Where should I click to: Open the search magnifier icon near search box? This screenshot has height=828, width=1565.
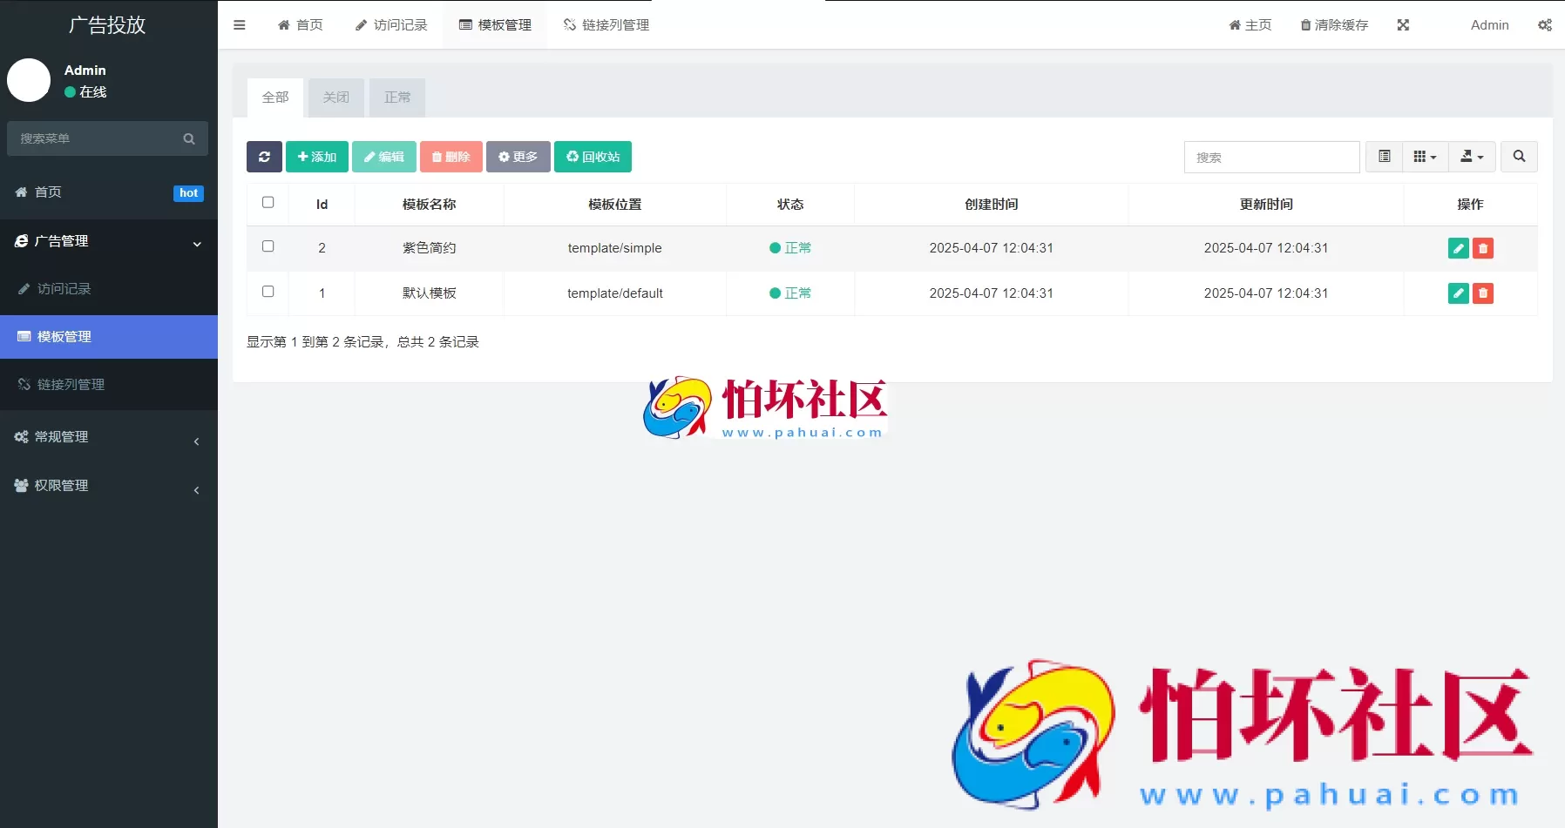coord(1520,157)
